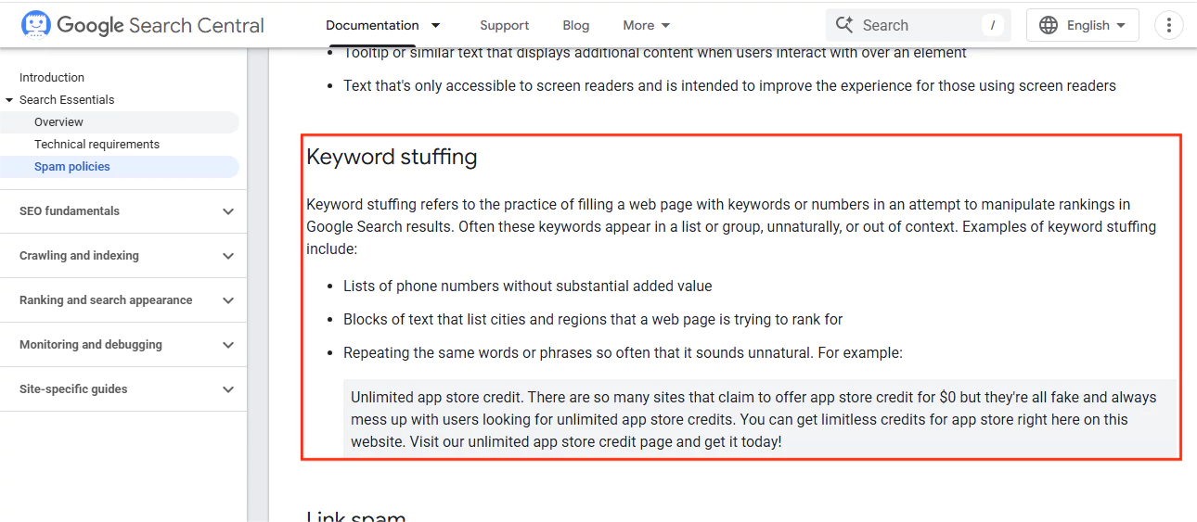Open the English language selector
The width and height of the screenshot is (1197, 522).
[x=1083, y=25]
